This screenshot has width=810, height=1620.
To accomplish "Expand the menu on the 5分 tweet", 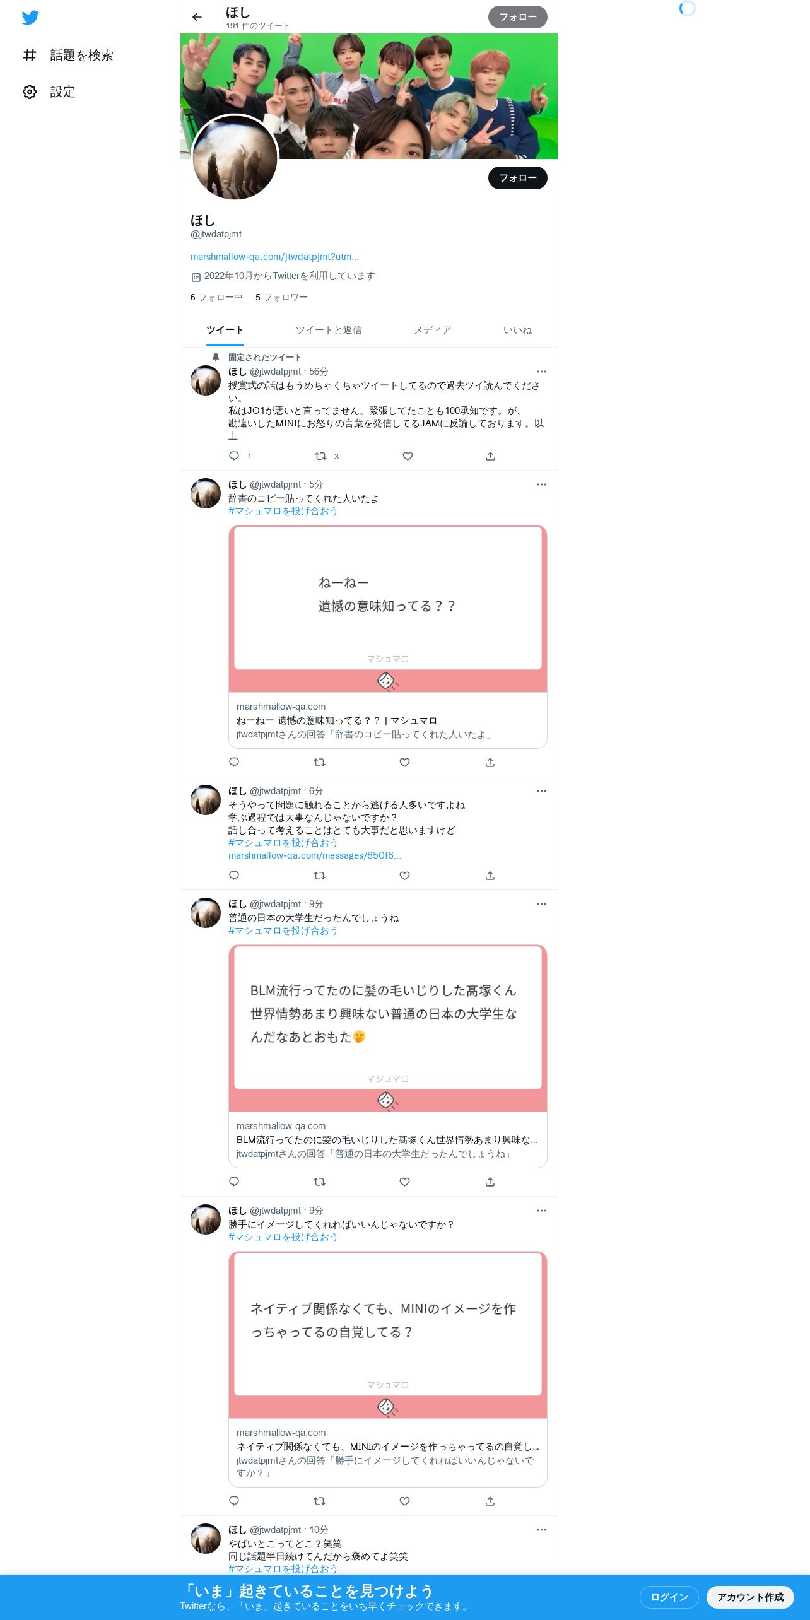I will pos(541,484).
